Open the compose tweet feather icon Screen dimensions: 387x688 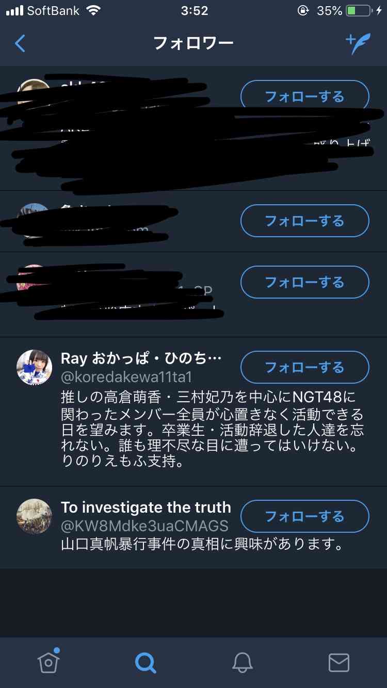tap(358, 44)
